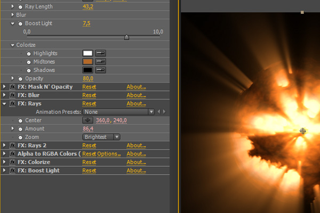Edit the Ray Length value 43,2

click(88, 7)
